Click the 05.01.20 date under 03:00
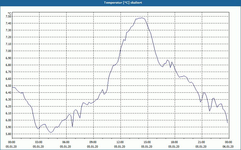 38,147
